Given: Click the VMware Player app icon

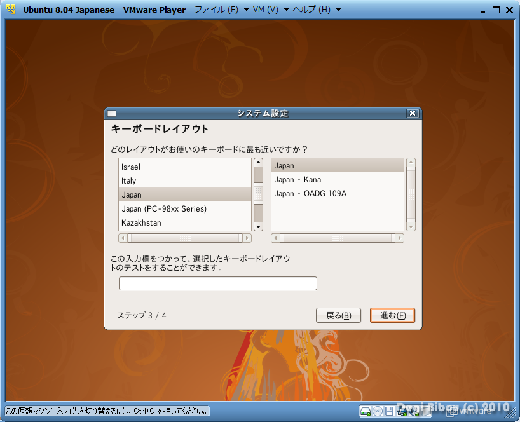Looking at the screenshot, I should (x=11, y=10).
